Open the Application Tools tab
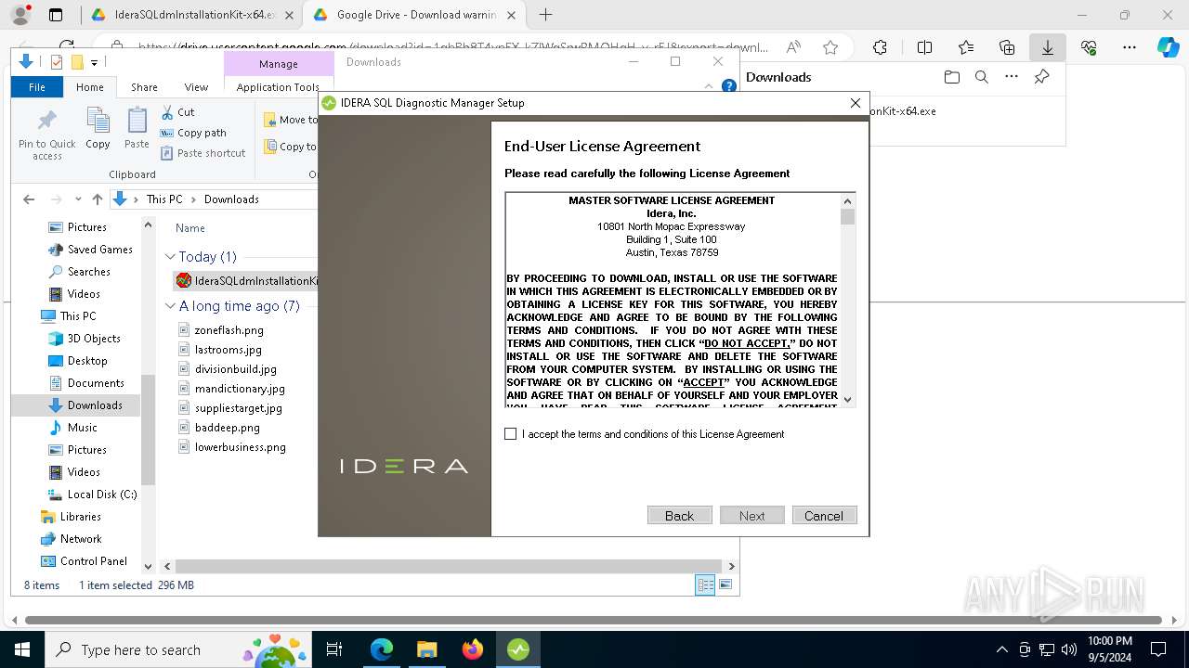1189x668 pixels. pos(278,87)
